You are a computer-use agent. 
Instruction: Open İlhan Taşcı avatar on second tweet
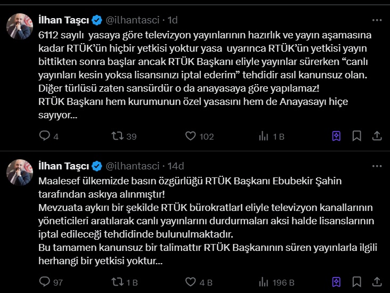coord(19,170)
